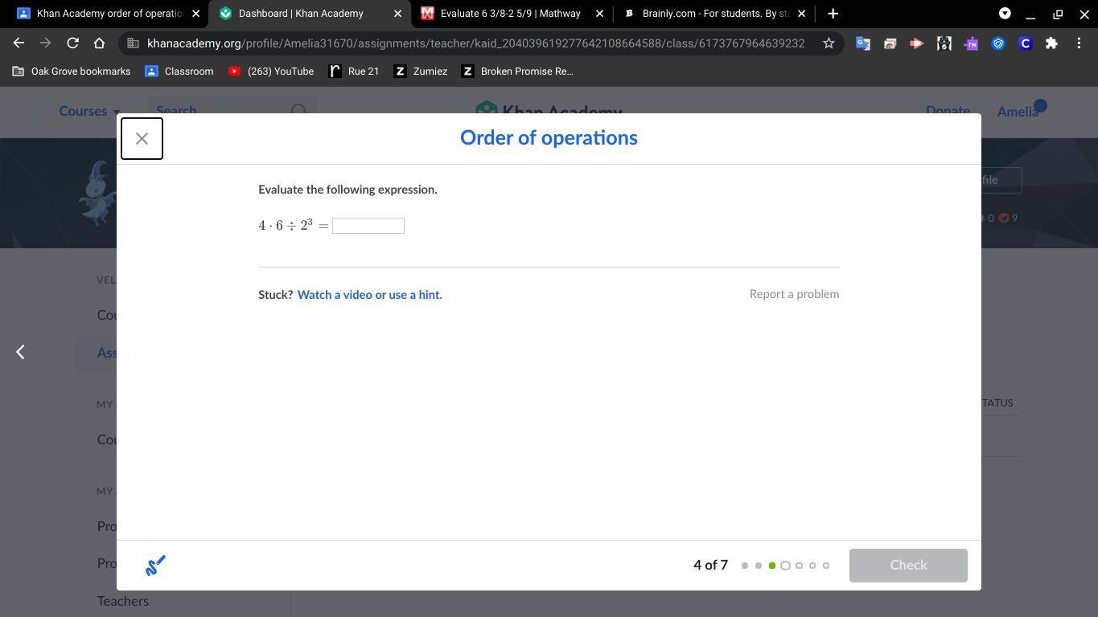Close the Khan Academy order of operations tab
Image resolution: width=1098 pixels, height=617 pixels.
coord(195,14)
